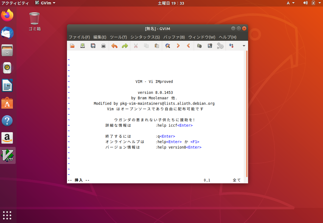Image resolution: width=323 pixels, height=223 pixels.
Task: Expand the GVim application menu in top bar
Action: pyautogui.click(x=45, y=3)
